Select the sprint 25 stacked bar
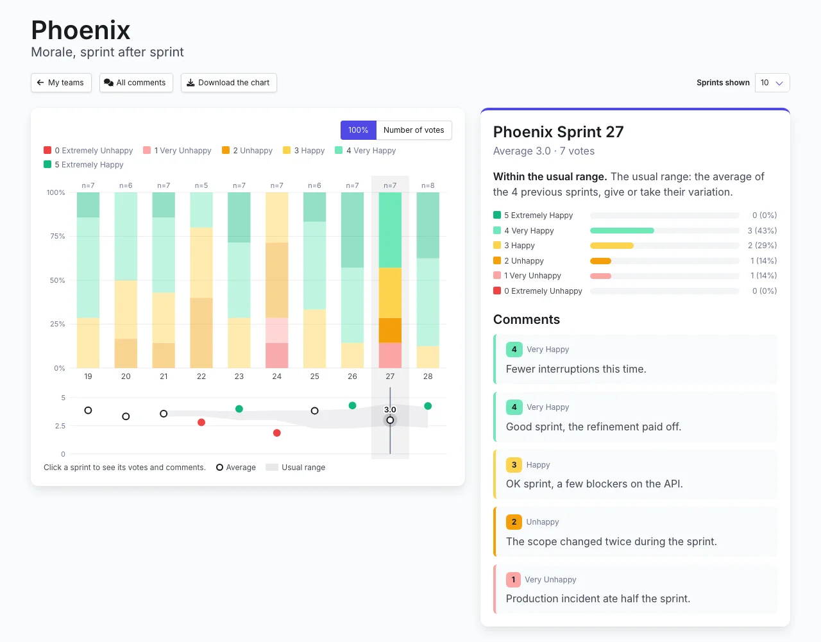Viewport: 821px width, 642px height. tap(314, 280)
